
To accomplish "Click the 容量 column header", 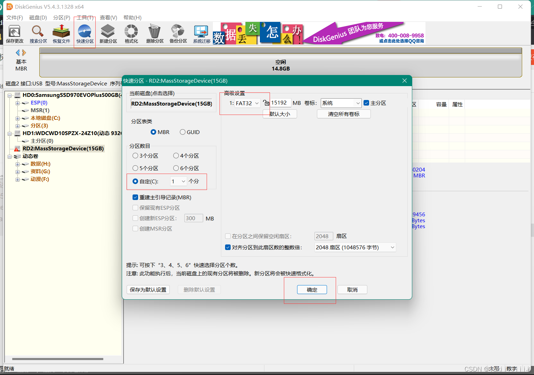I will 441,105.
